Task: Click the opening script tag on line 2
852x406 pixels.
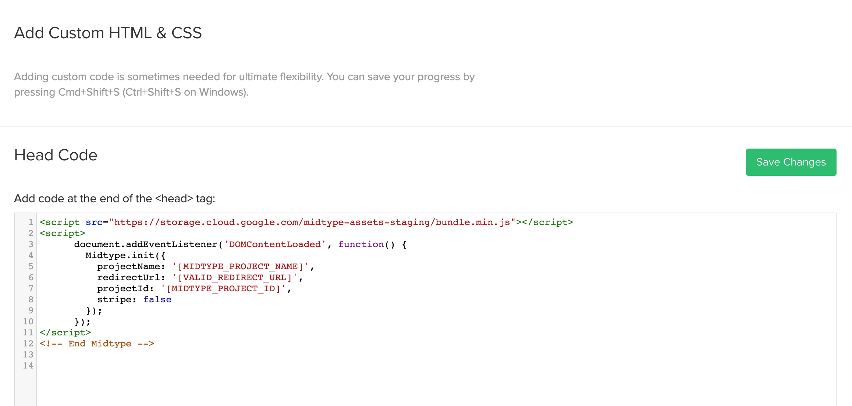Action: (63, 233)
